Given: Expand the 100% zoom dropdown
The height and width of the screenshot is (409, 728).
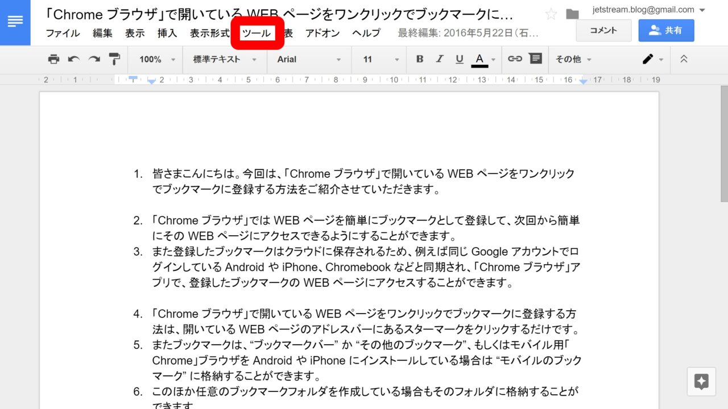Looking at the screenshot, I should [155, 59].
